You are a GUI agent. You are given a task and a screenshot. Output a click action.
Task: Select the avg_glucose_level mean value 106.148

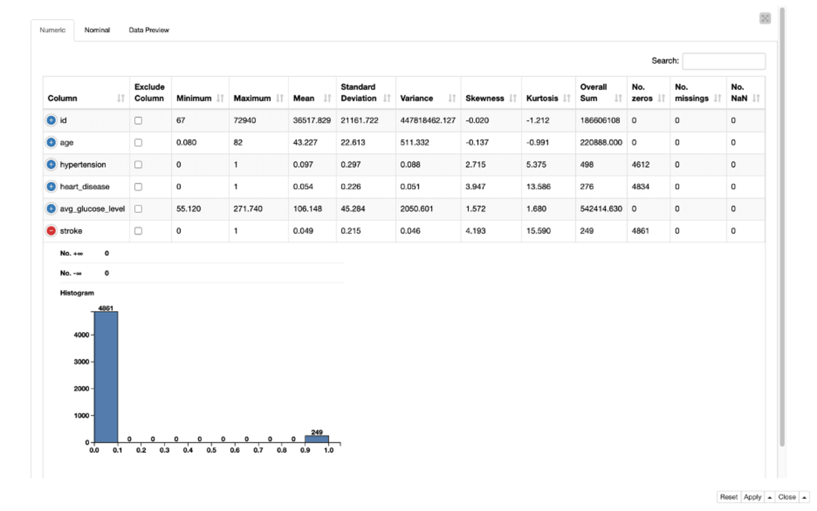pyautogui.click(x=307, y=209)
